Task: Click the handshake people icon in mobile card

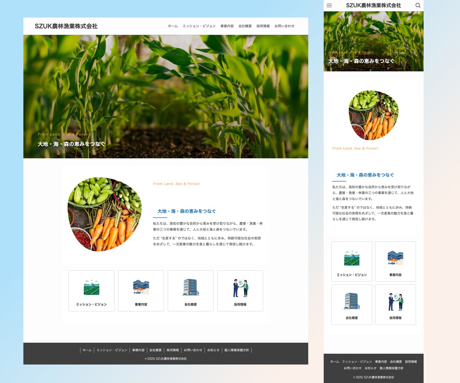Action: point(396,302)
